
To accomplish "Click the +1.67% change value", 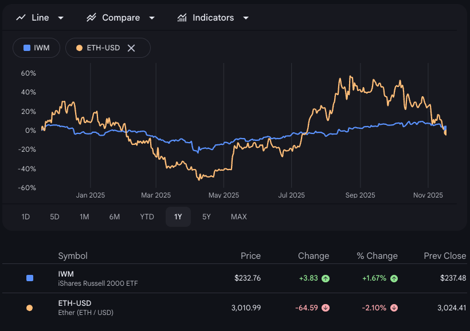I will (374, 278).
